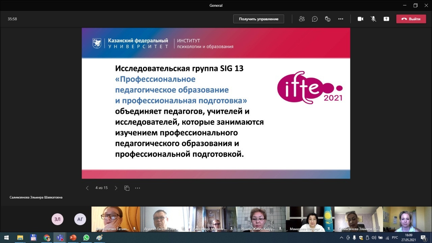Open WhatsApp from the taskbar

(x=86, y=238)
